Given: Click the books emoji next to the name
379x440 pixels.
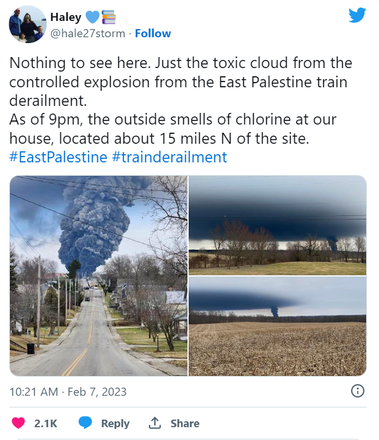Looking at the screenshot, I should 108,16.
